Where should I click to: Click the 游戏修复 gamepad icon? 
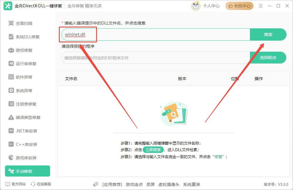(x=11, y=50)
